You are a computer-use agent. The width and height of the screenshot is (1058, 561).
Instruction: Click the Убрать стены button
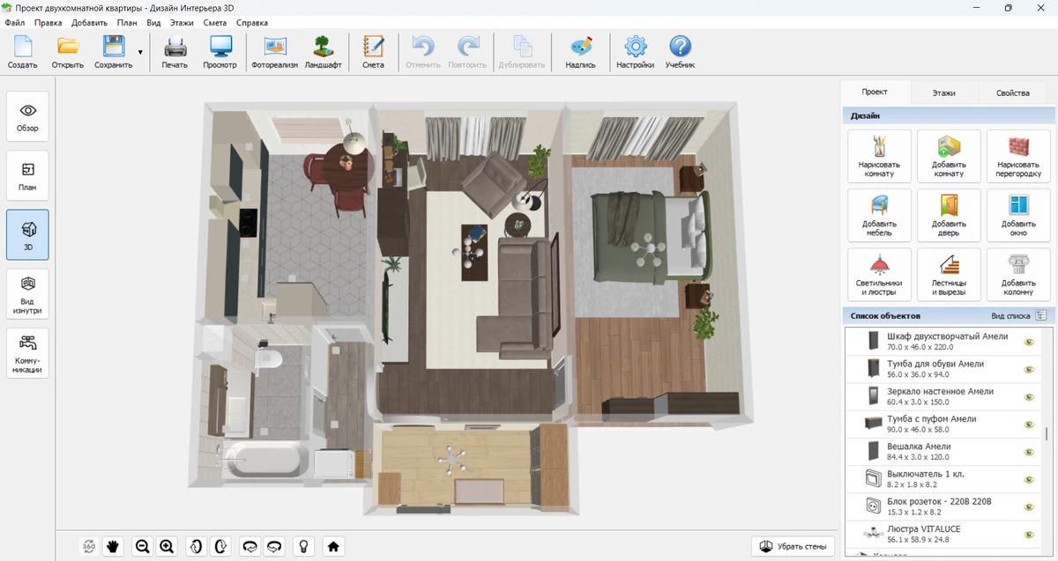793,546
